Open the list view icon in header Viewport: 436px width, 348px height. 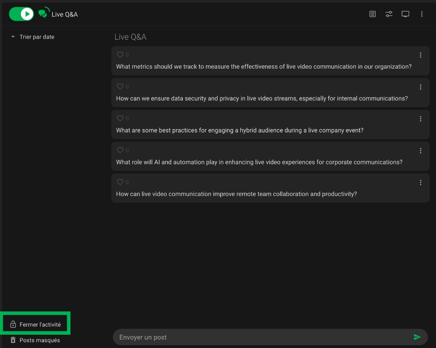(x=372, y=14)
